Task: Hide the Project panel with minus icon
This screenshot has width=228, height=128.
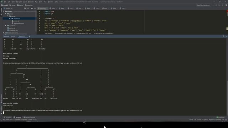Action: click(x=35, y=9)
